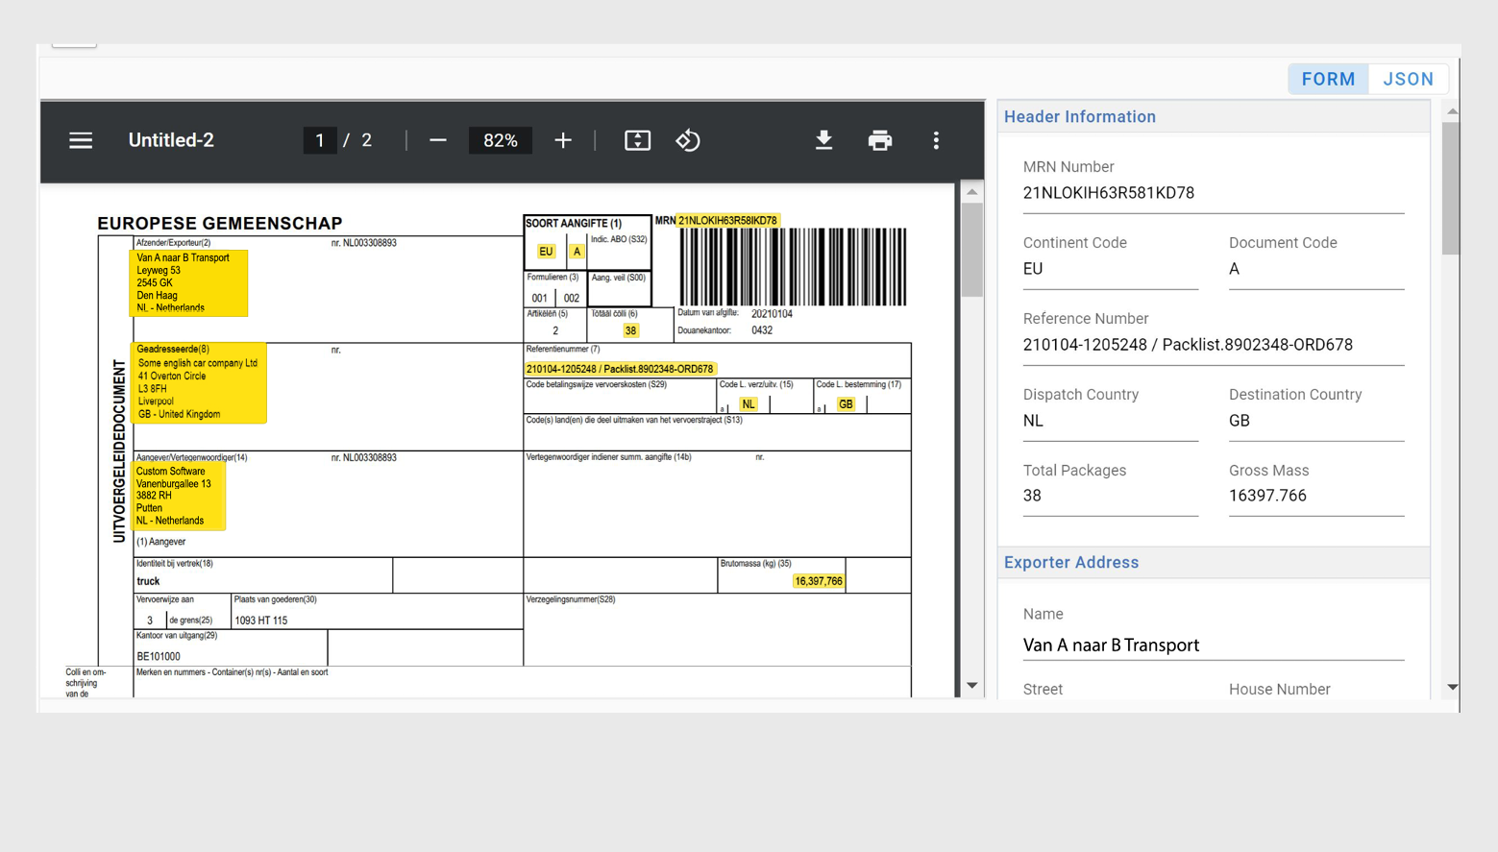Image resolution: width=1498 pixels, height=852 pixels.
Task: Click the MRN Number field
Action: coord(1213,193)
